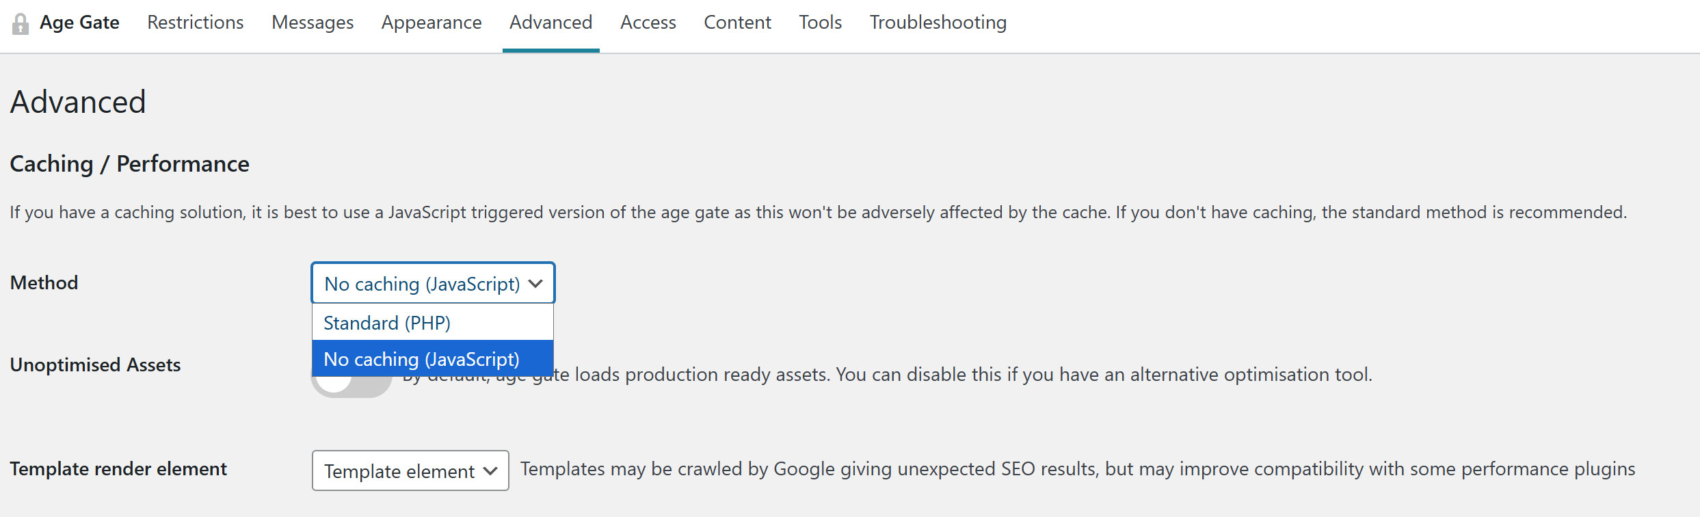This screenshot has height=517, width=1700.
Task: Click the Template render element label
Action: coord(118,469)
